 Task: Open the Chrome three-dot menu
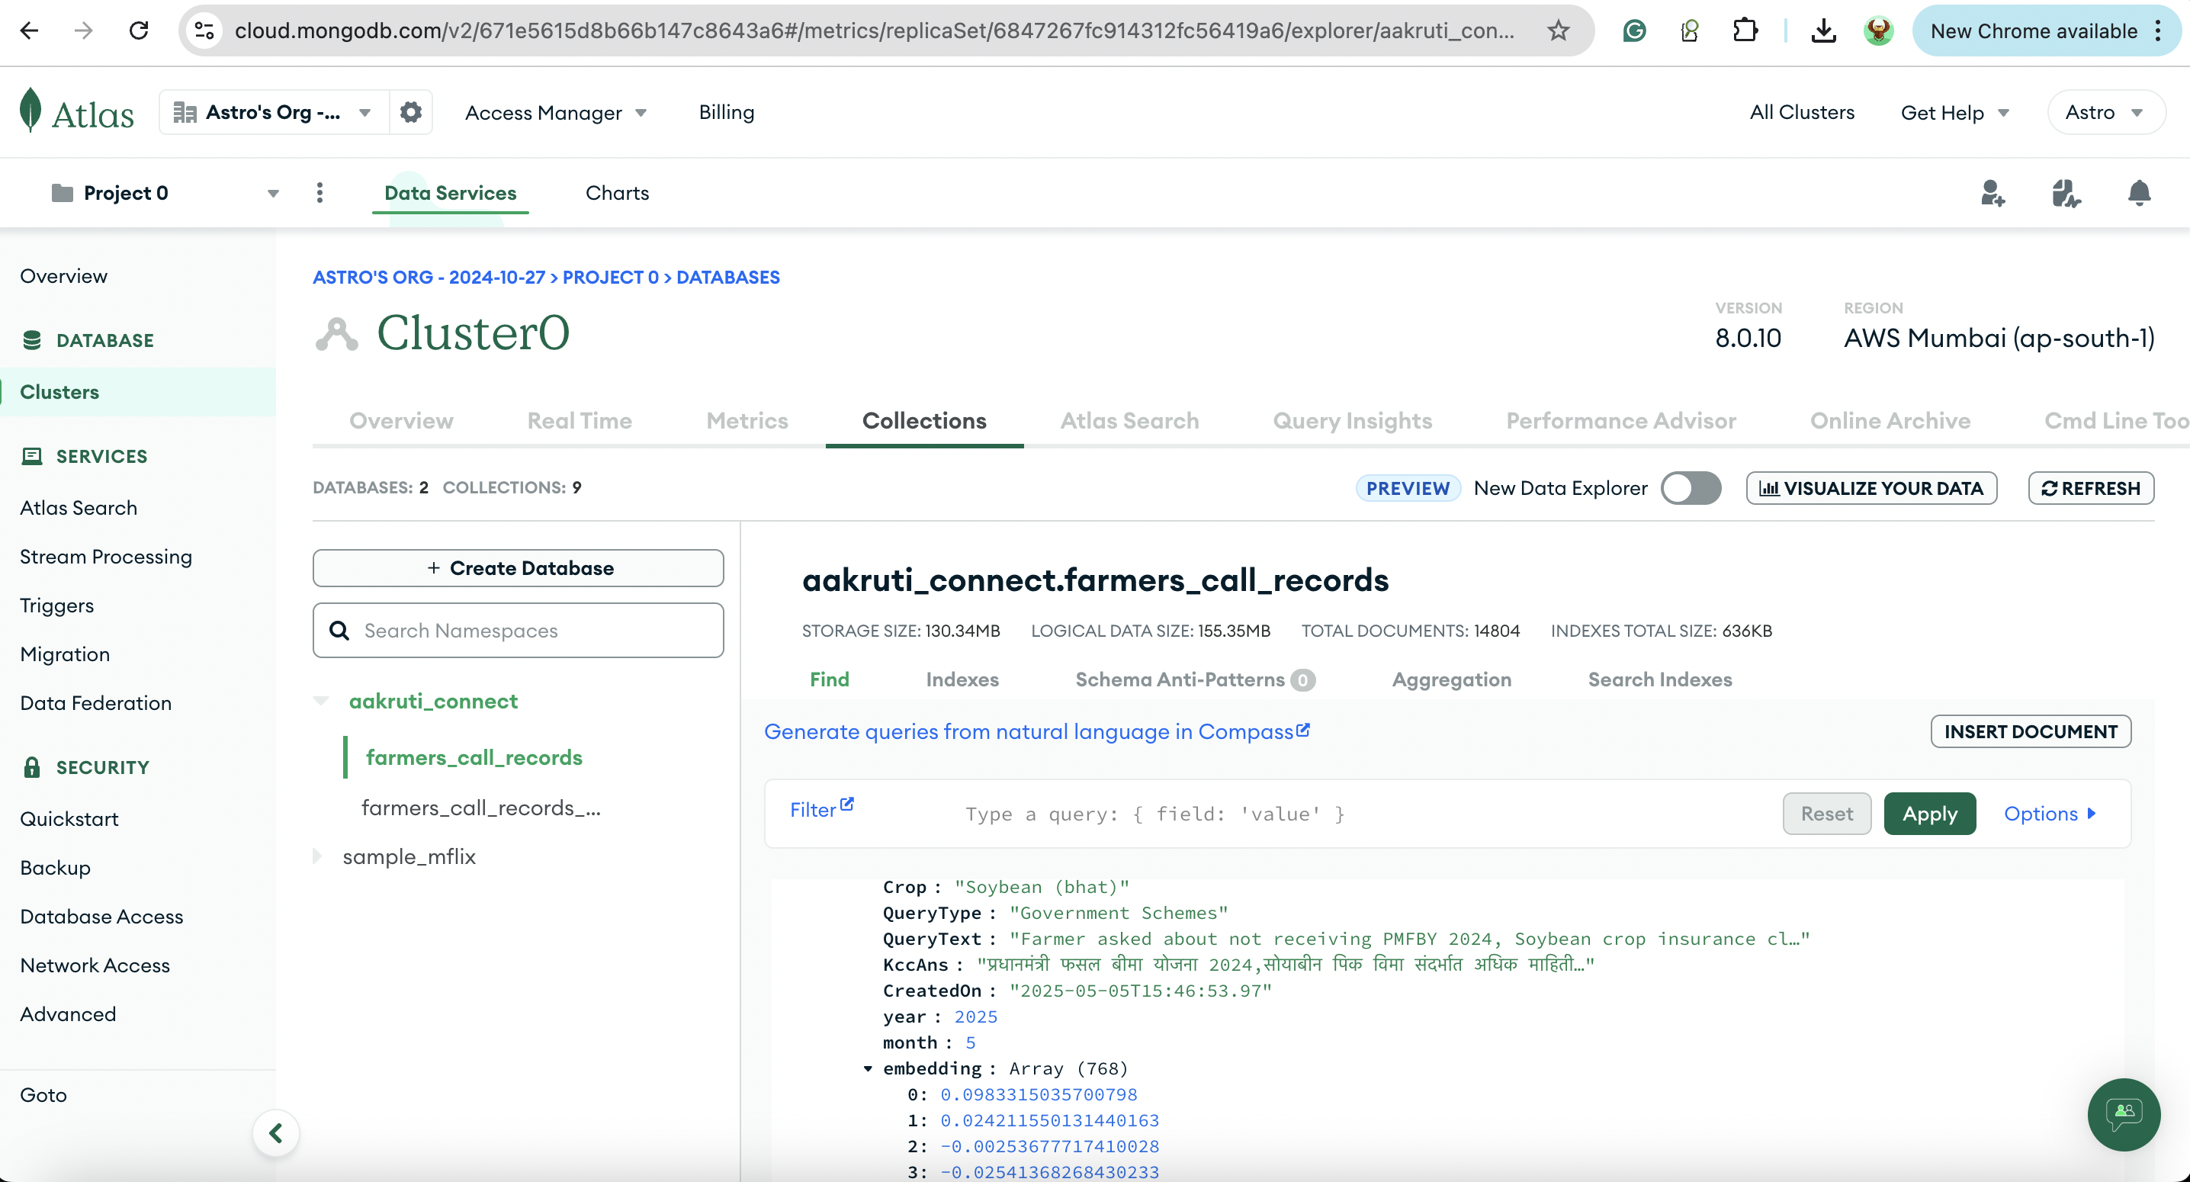click(2158, 31)
